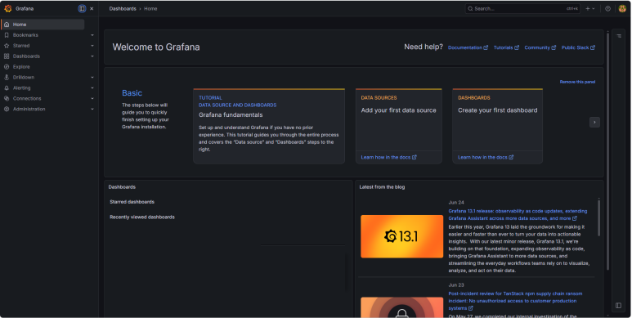Open Drilldown in the sidebar

[x=24, y=78]
